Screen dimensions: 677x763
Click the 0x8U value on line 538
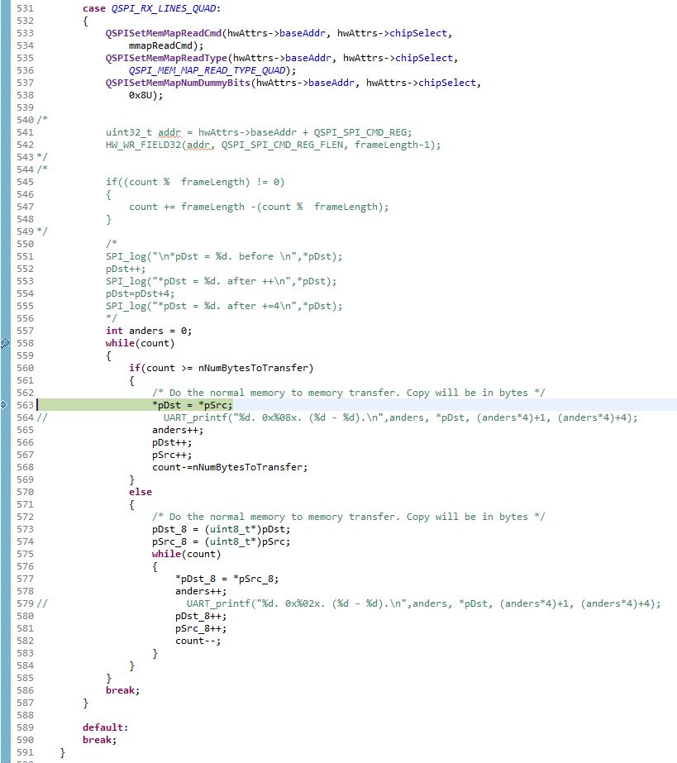pyautogui.click(x=141, y=95)
